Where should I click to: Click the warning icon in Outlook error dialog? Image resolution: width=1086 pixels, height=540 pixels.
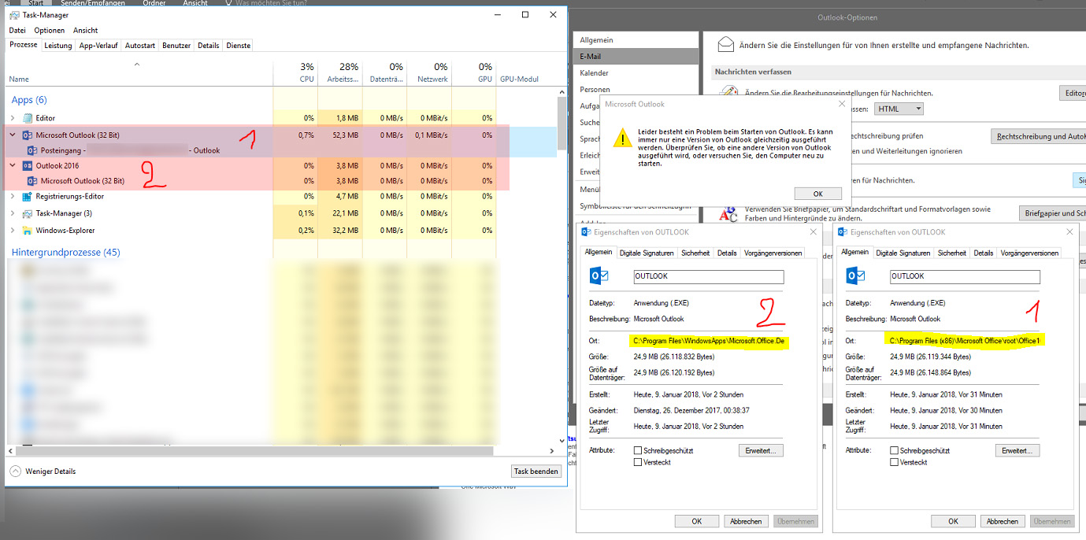pos(623,139)
